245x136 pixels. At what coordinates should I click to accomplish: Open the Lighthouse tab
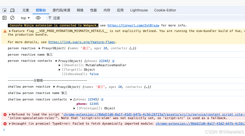[139, 10]
